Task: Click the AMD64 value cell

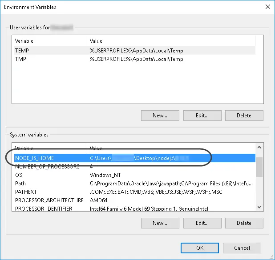Action: click(99, 200)
